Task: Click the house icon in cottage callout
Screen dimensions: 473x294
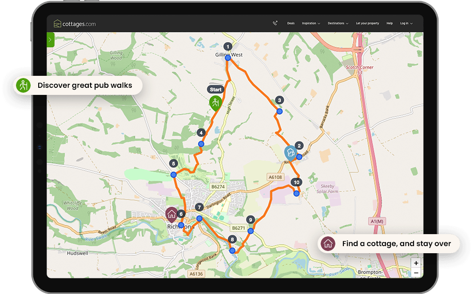Action: click(328, 243)
